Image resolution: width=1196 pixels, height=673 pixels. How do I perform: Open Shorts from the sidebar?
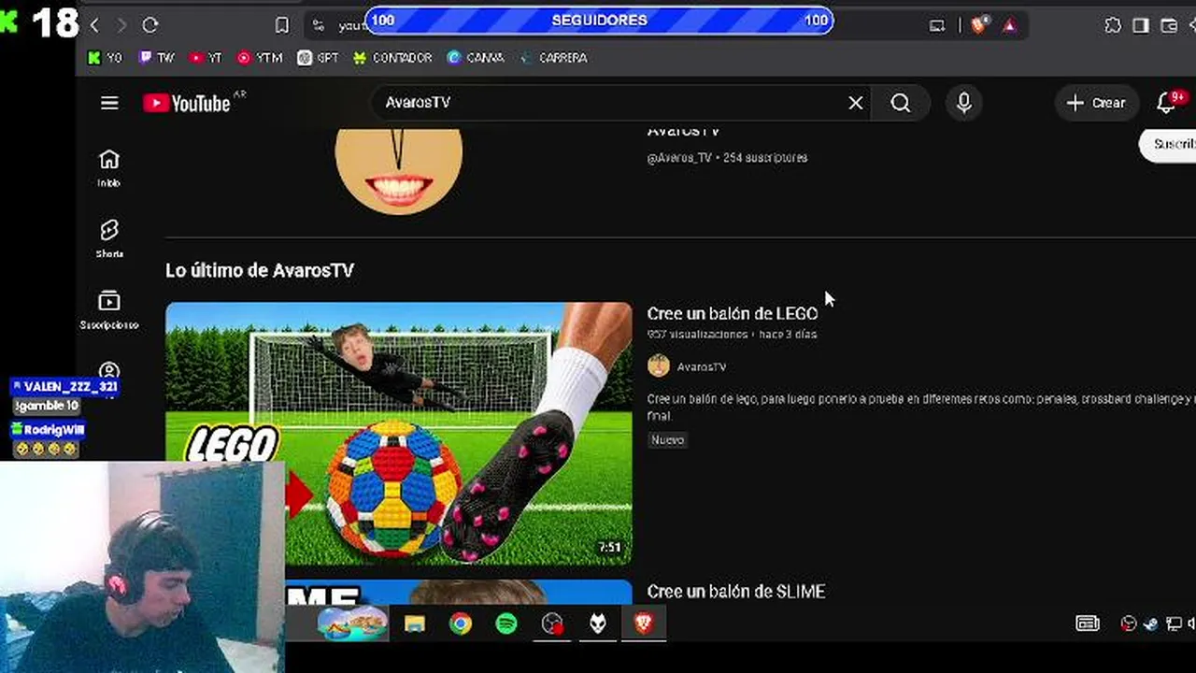109,238
